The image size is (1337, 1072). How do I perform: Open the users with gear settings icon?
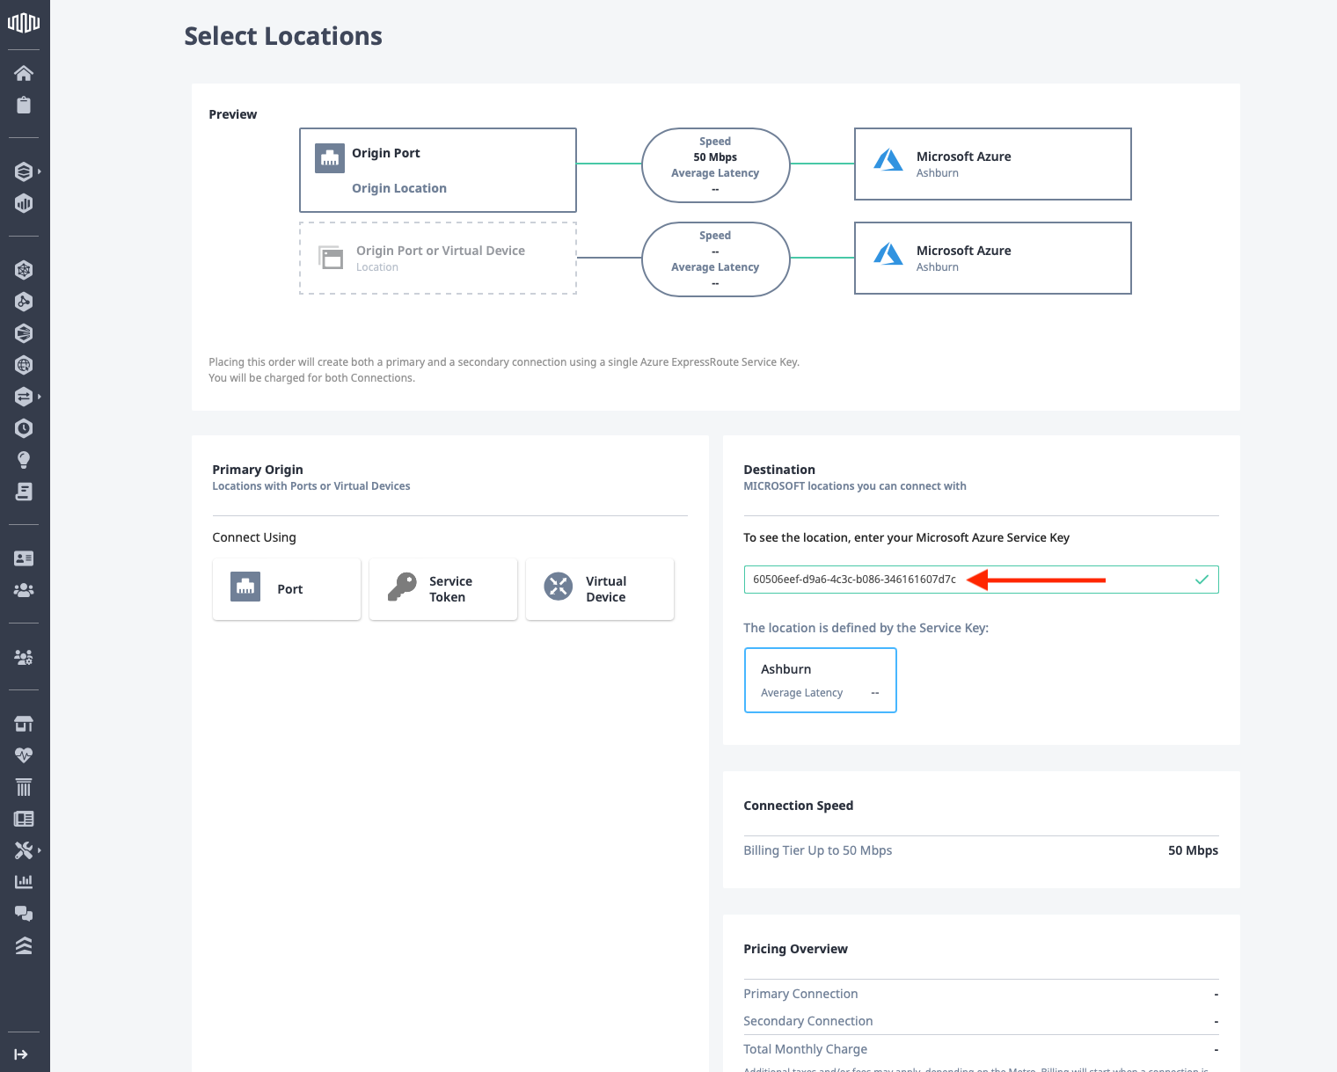click(24, 657)
